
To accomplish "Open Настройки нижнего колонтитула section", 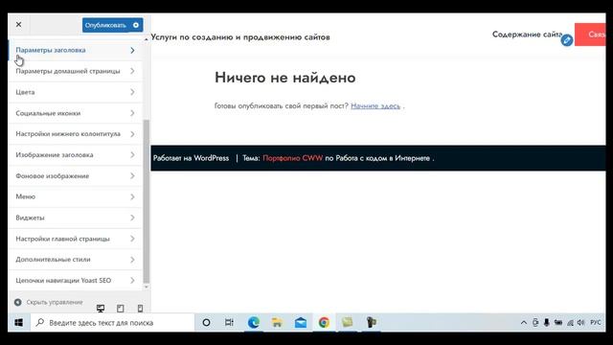I will pos(75,134).
